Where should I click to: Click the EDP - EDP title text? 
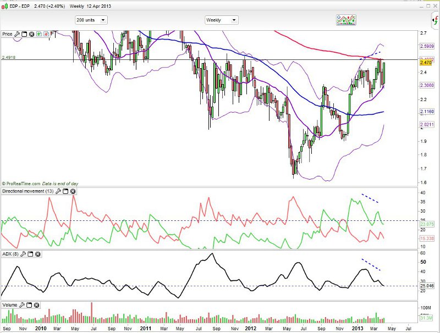19,6
